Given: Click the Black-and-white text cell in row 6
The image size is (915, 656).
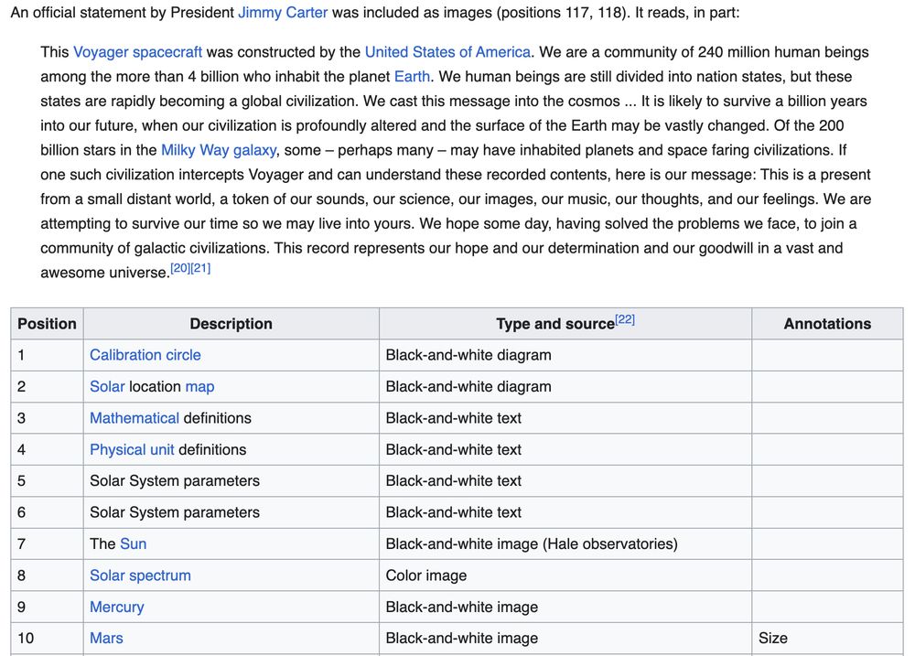Looking at the screenshot, I should [565, 512].
